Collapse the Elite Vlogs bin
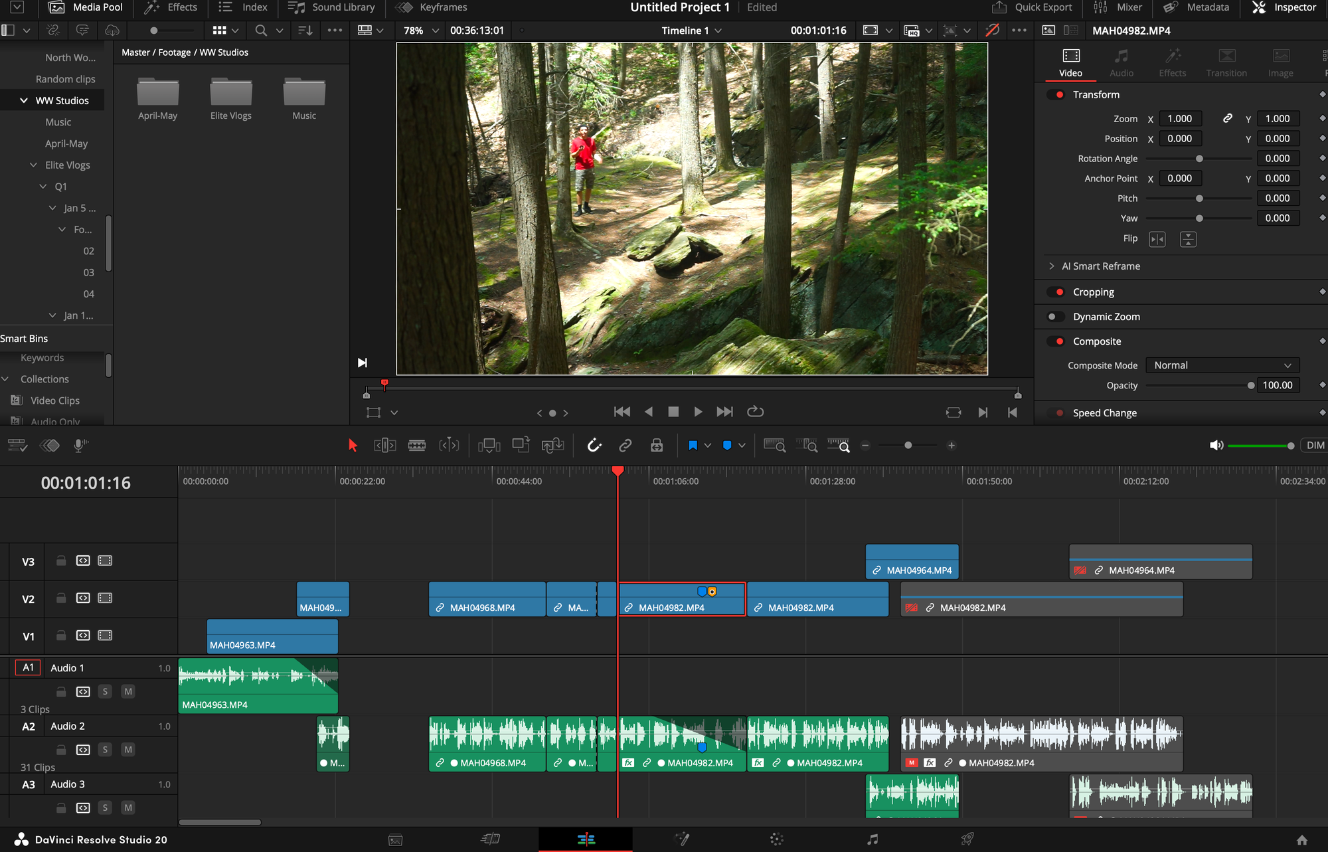The height and width of the screenshot is (852, 1328). pyautogui.click(x=34, y=165)
